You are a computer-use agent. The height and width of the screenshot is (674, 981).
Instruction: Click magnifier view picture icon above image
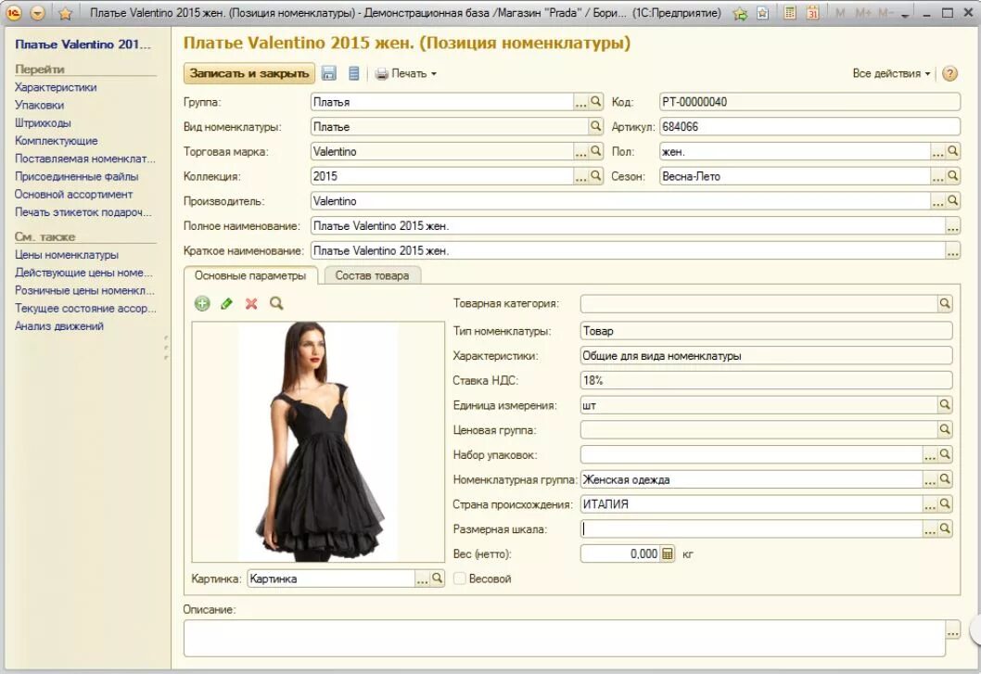[276, 303]
